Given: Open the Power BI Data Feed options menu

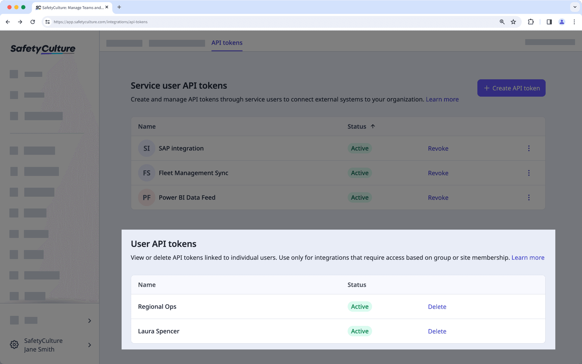Looking at the screenshot, I should (x=529, y=197).
